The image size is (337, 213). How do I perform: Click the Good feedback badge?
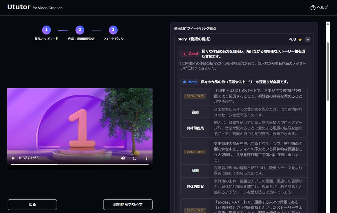tap(190, 54)
